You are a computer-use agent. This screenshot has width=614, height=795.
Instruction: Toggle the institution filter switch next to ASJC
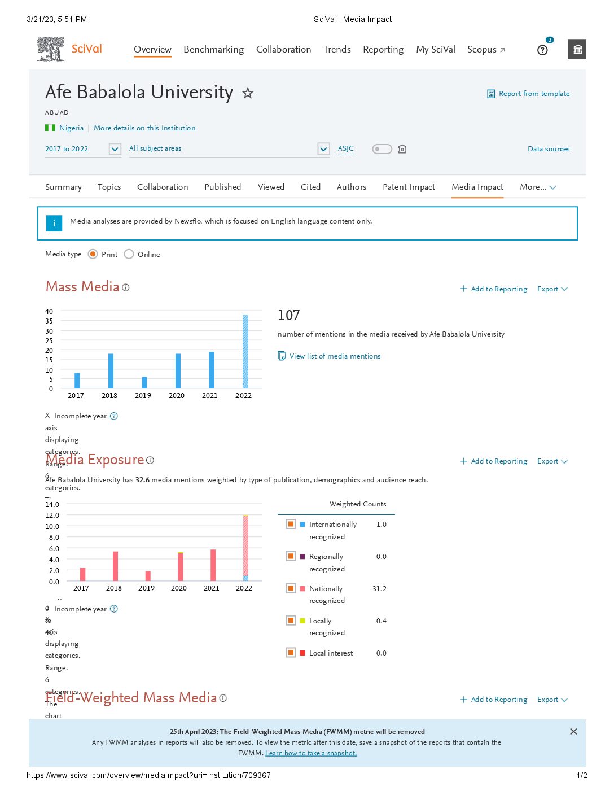tap(382, 149)
